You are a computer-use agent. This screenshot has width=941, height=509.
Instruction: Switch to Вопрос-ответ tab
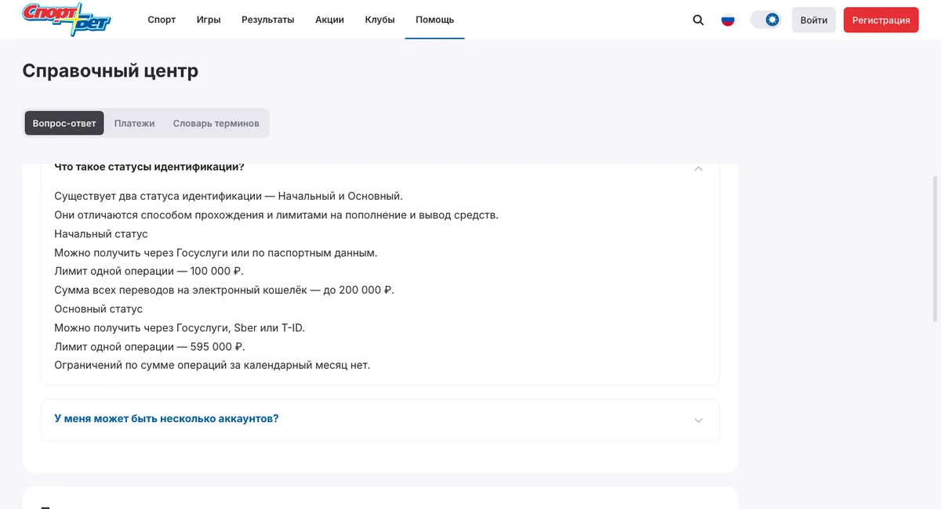point(64,123)
